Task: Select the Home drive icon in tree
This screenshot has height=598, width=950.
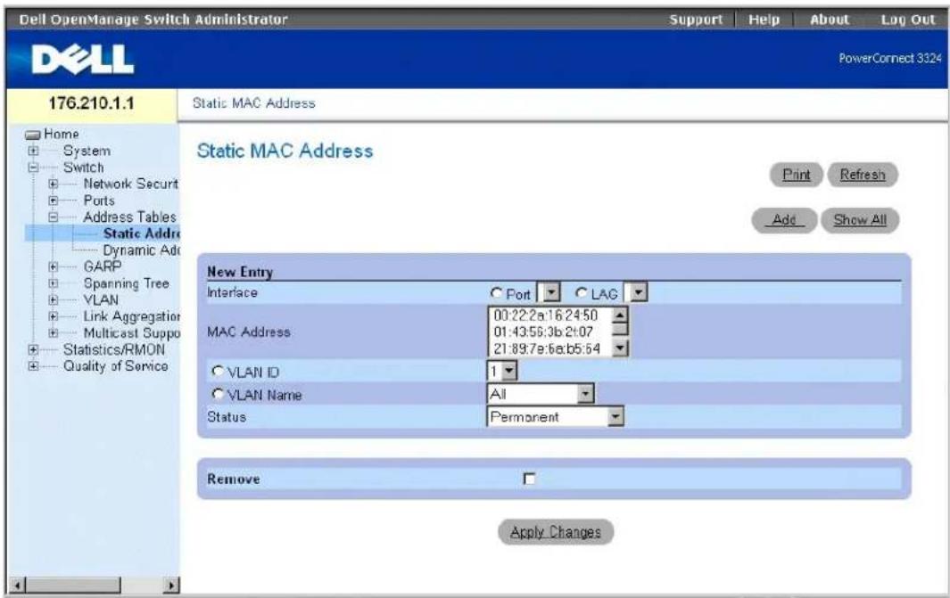Action: 33,135
